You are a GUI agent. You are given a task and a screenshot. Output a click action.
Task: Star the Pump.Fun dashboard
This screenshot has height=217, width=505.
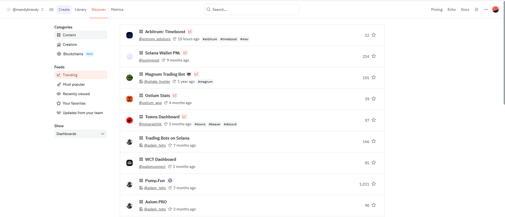[373, 184]
